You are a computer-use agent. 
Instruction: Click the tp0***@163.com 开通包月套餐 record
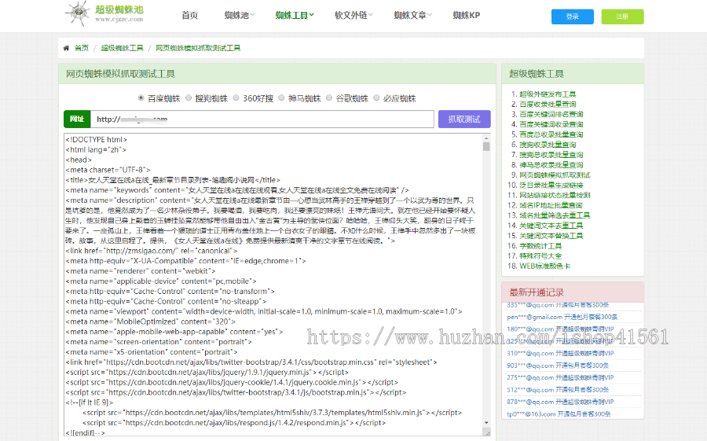[x=559, y=414]
